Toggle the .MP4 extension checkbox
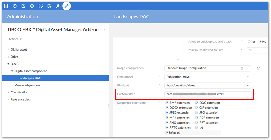This screenshot has height=140, width=271. pos(167,118)
